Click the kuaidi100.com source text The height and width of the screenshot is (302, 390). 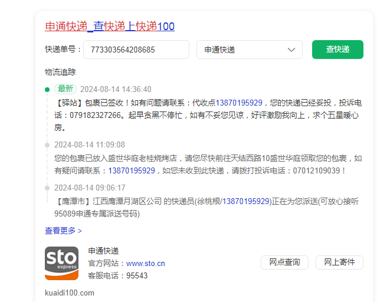(x=70, y=293)
